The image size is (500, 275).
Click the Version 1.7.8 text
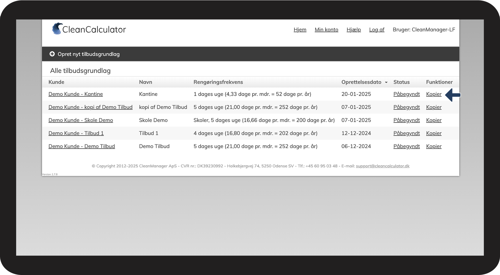[50, 174]
